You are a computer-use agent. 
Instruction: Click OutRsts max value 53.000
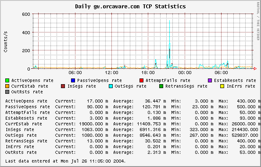click(247, 153)
